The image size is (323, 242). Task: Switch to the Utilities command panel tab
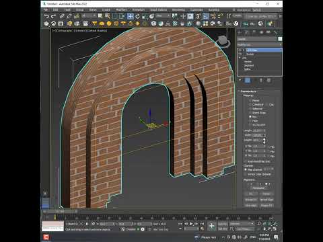click(x=275, y=32)
